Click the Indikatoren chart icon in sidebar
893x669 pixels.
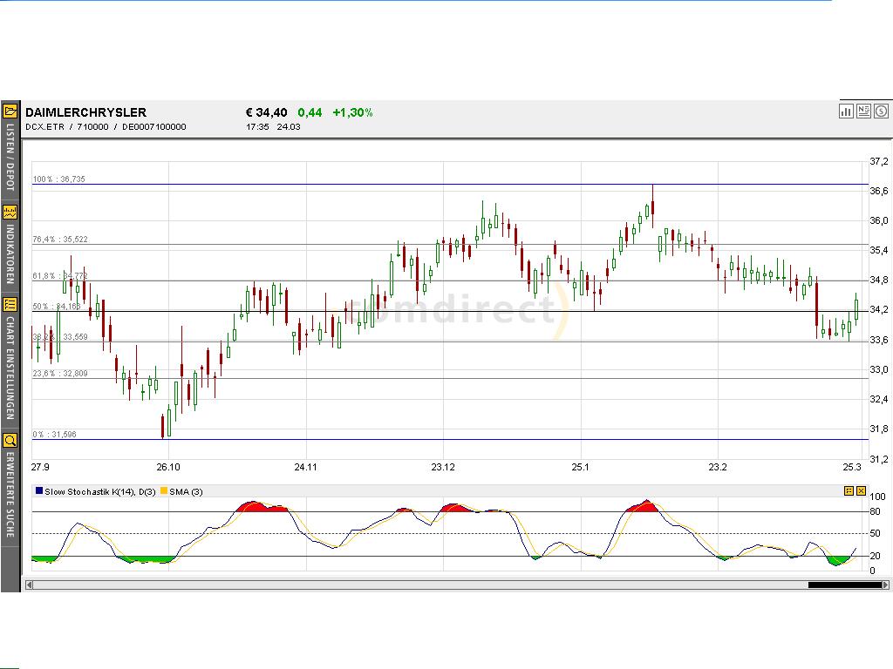point(10,212)
